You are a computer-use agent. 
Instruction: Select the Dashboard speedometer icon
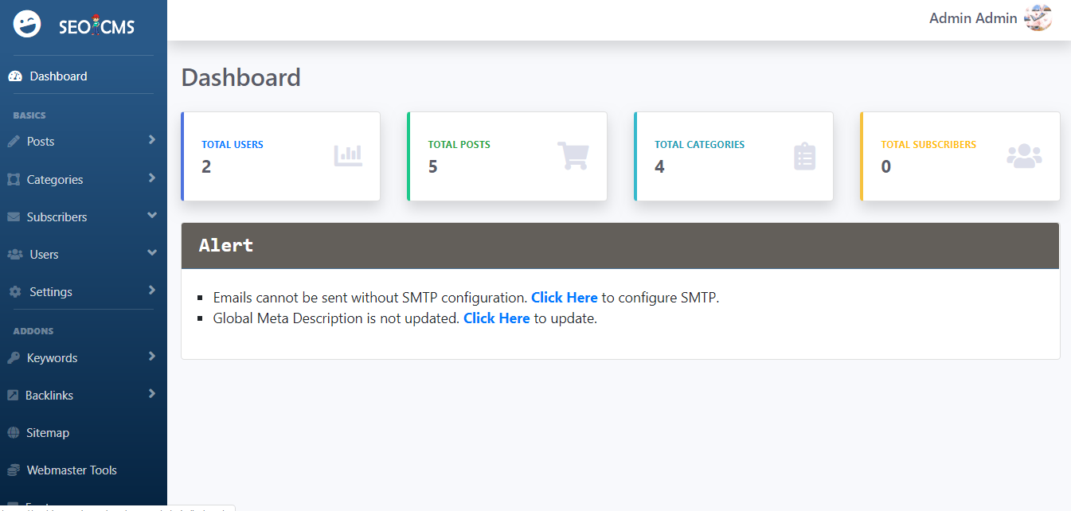(x=15, y=76)
